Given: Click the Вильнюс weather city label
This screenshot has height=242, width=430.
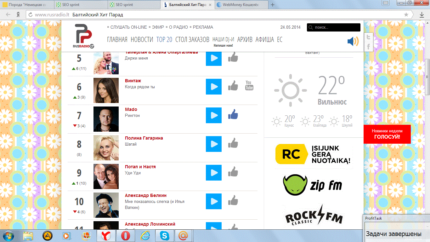Looking at the screenshot, I should pyautogui.click(x=332, y=102).
